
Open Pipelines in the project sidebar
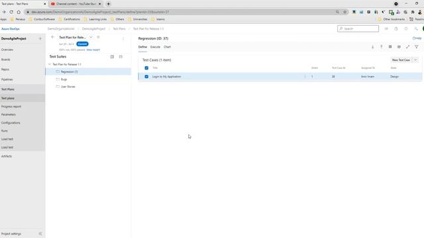(7, 79)
